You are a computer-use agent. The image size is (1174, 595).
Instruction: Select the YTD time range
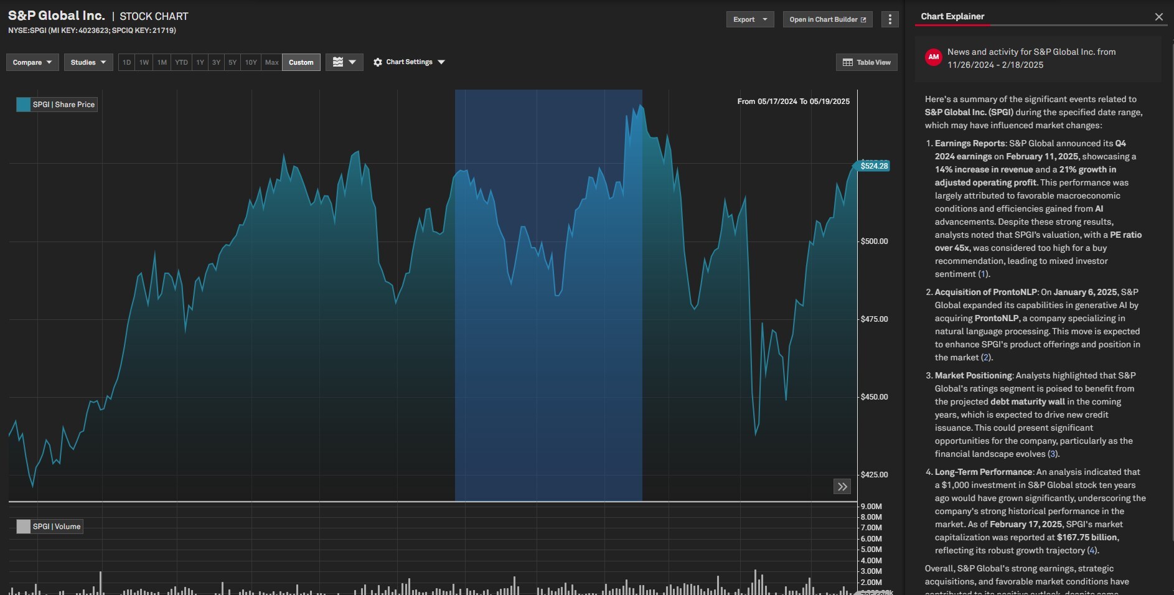point(181,62)
